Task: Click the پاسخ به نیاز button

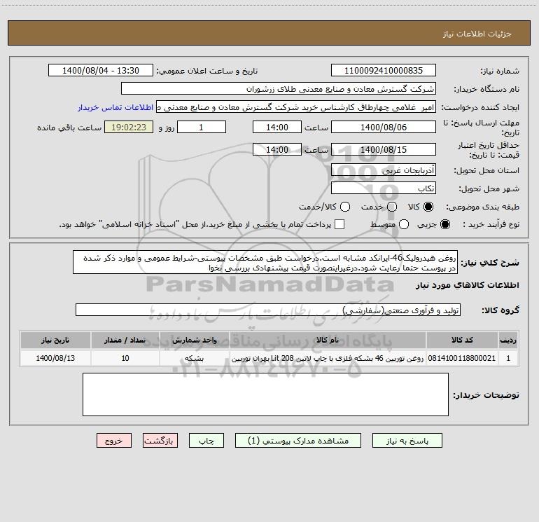Action: (407, 441)
